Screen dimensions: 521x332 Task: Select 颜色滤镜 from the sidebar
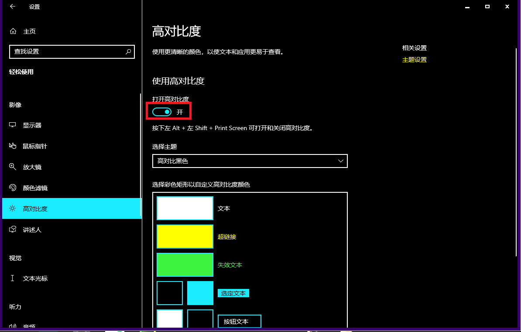click(34, 188)
